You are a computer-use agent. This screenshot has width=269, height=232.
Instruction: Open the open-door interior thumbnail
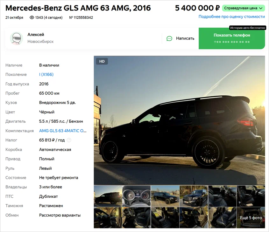tap(108, 218)
